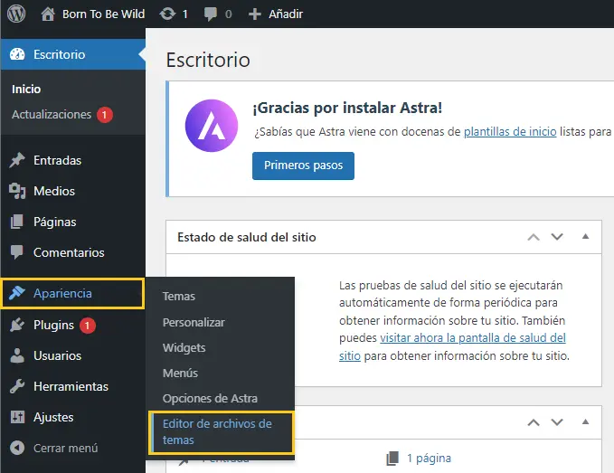
Task: Click the Entradas pushpin icon
Action: (x=17, y=160)
